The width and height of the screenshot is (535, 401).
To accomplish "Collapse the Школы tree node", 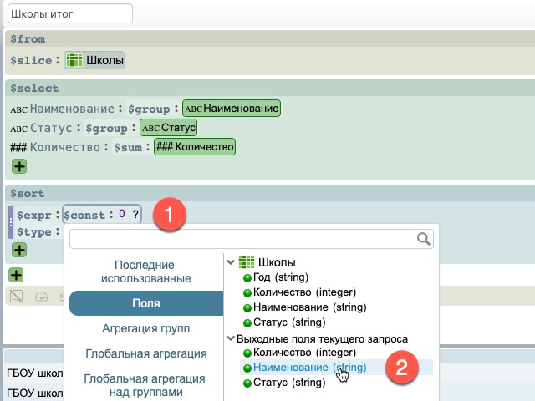I will coord(230,262).
